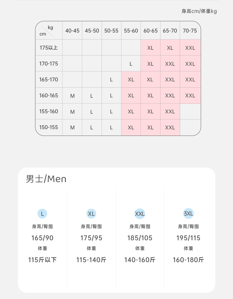
Task: Click the blue L size badge
Action: point(42,213)
